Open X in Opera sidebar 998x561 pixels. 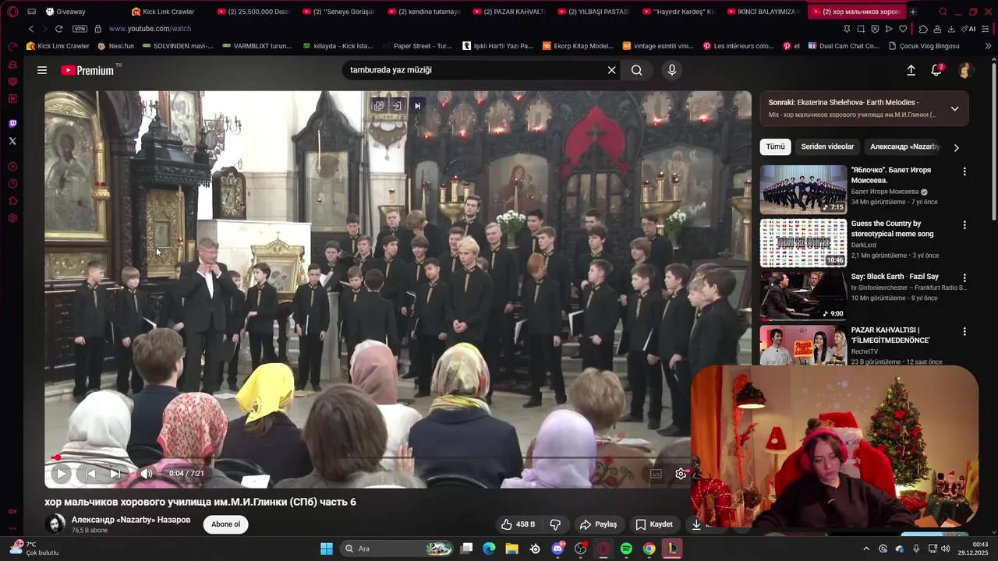[x=12, y=141]
